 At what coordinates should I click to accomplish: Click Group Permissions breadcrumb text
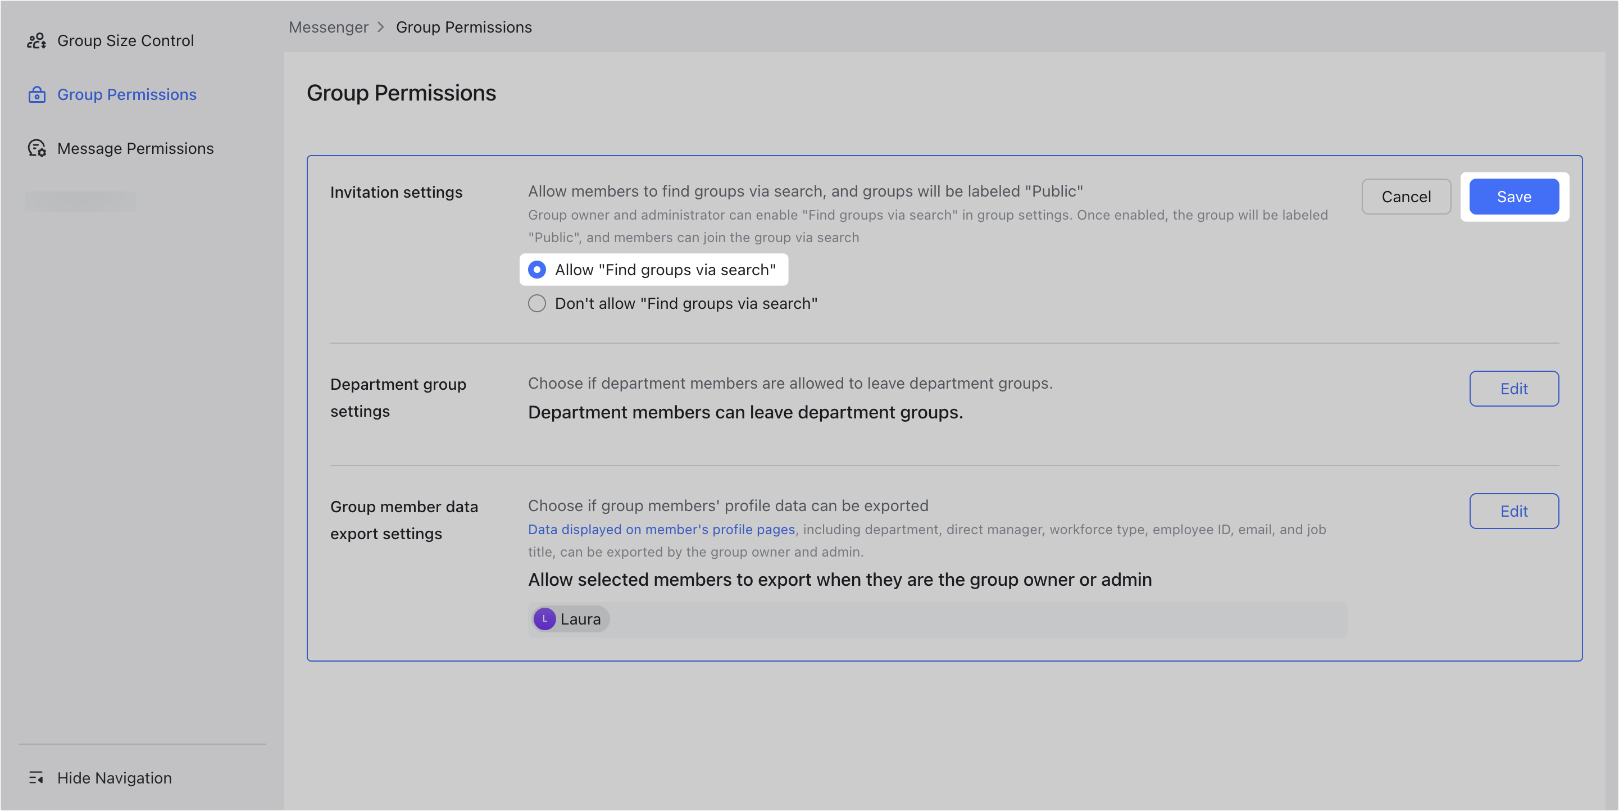click(463, 27)
